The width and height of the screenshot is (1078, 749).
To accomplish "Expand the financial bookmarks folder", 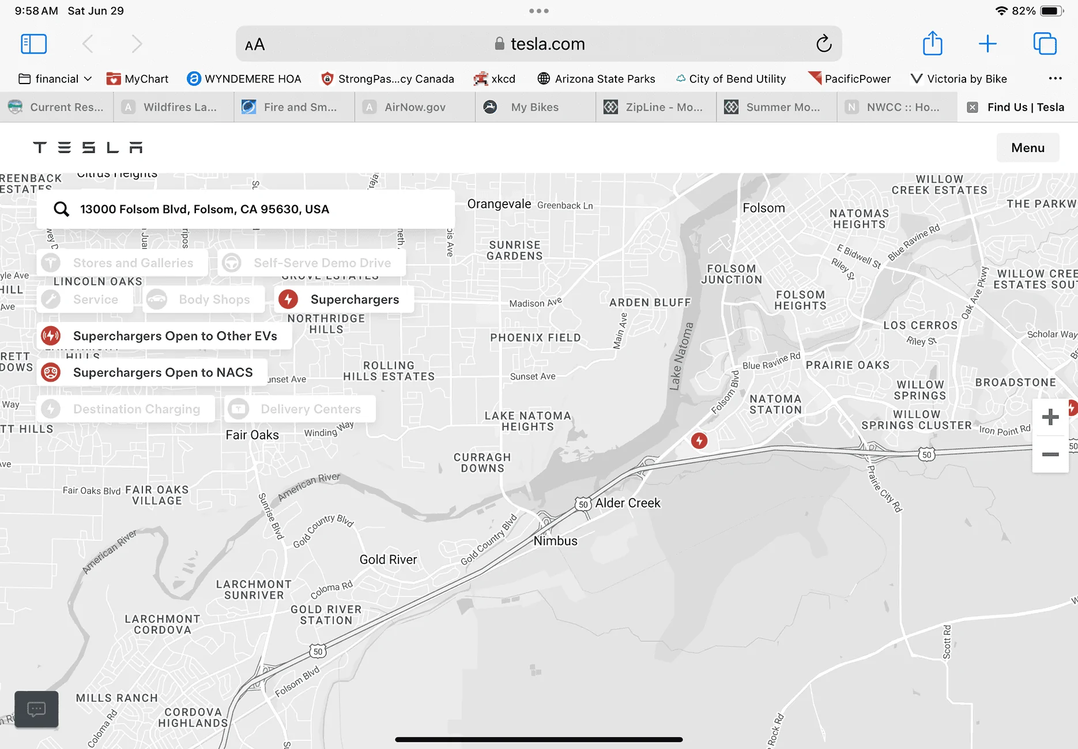I will click(x=55, y=79).
